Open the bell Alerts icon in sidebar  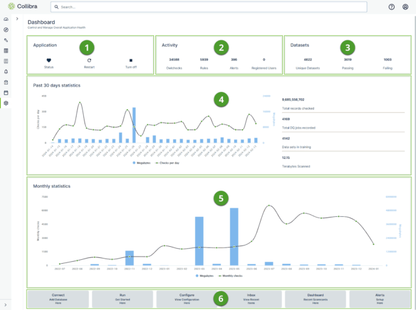6,72
